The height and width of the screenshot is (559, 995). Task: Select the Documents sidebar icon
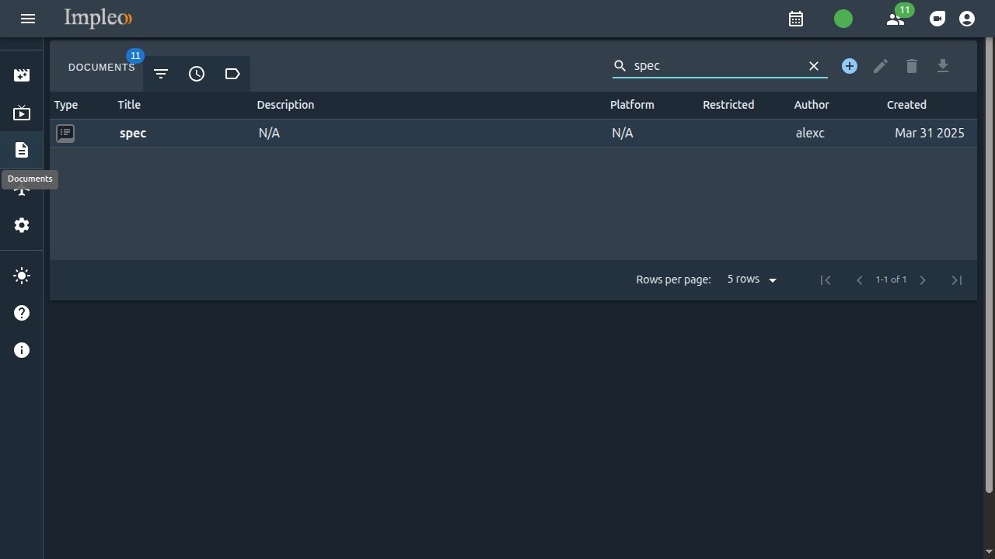click(x=22, y=150)
